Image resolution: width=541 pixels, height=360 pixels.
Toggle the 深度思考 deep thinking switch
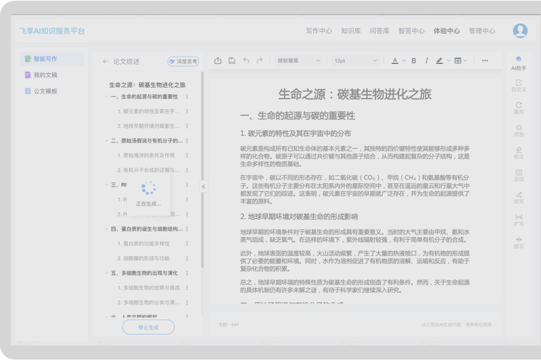coord(183,62)
